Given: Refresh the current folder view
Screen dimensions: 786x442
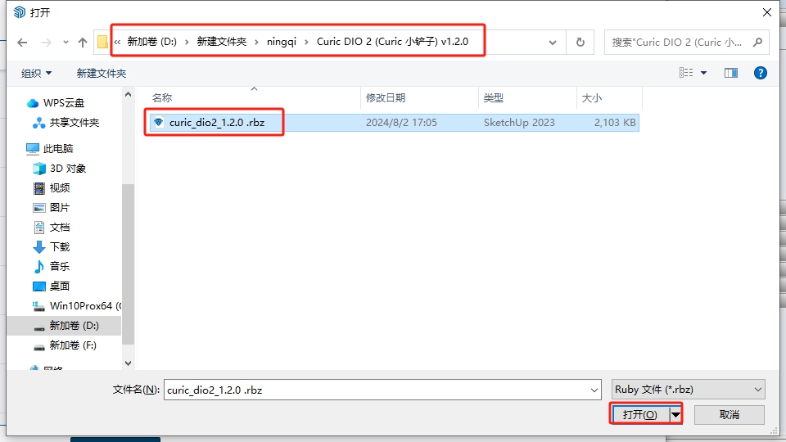Looking at the screenshot, I should click(580, 43).
